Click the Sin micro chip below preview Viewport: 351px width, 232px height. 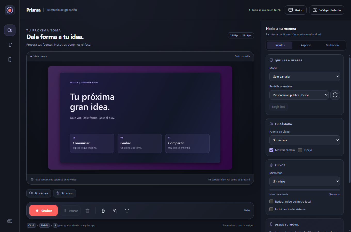[65, 193]
